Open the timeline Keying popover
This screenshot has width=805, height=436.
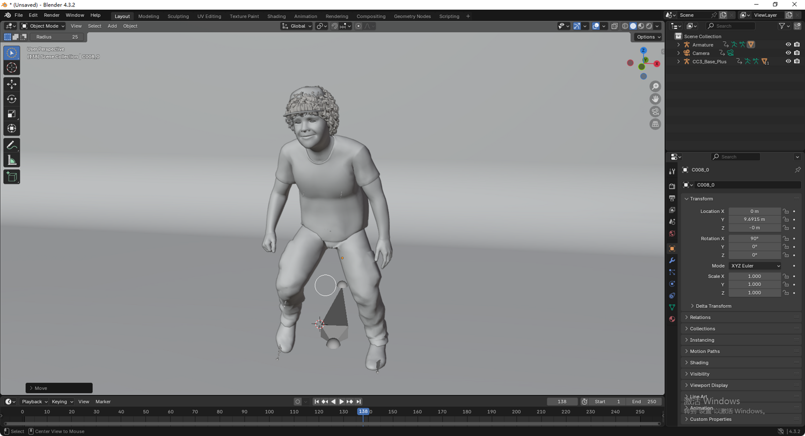62,402
